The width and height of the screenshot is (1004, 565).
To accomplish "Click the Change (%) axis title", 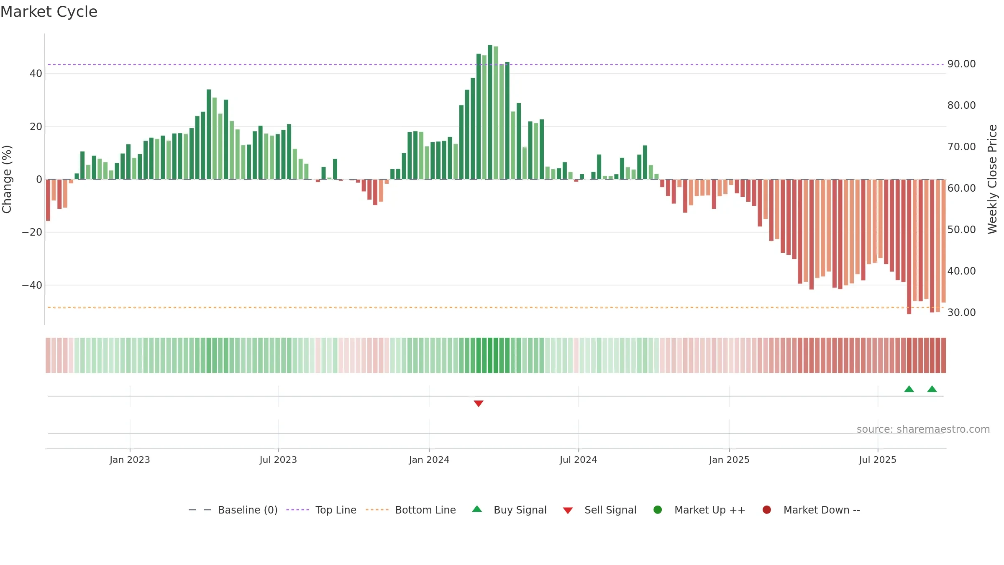I will click(7, 179).
